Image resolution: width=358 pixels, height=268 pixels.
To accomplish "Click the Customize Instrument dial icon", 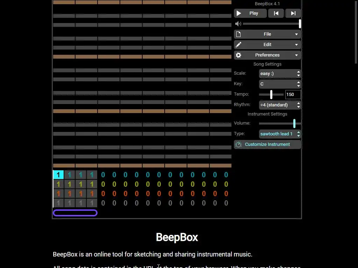I will [x=238, y=144].
